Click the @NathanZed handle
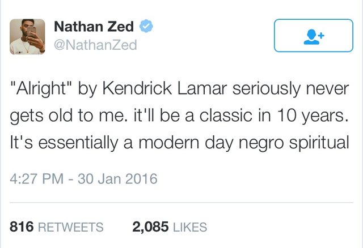The image size is (363, 248). (x=95, y=45)
